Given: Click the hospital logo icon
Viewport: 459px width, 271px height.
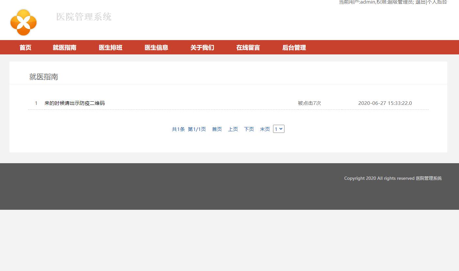Looking at the screenshot, I should (23, 22).
